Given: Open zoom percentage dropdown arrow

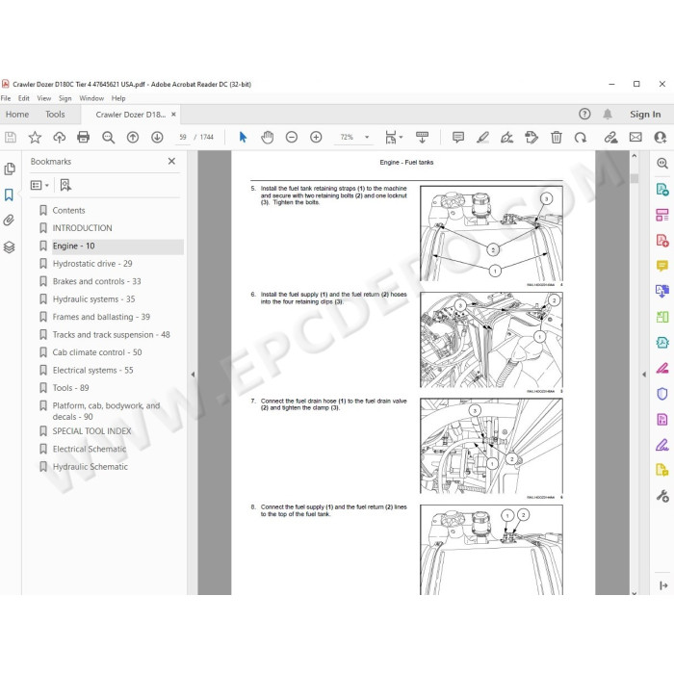Looking at the screenshot, I should pyautogui.click(x=367, y=137).
